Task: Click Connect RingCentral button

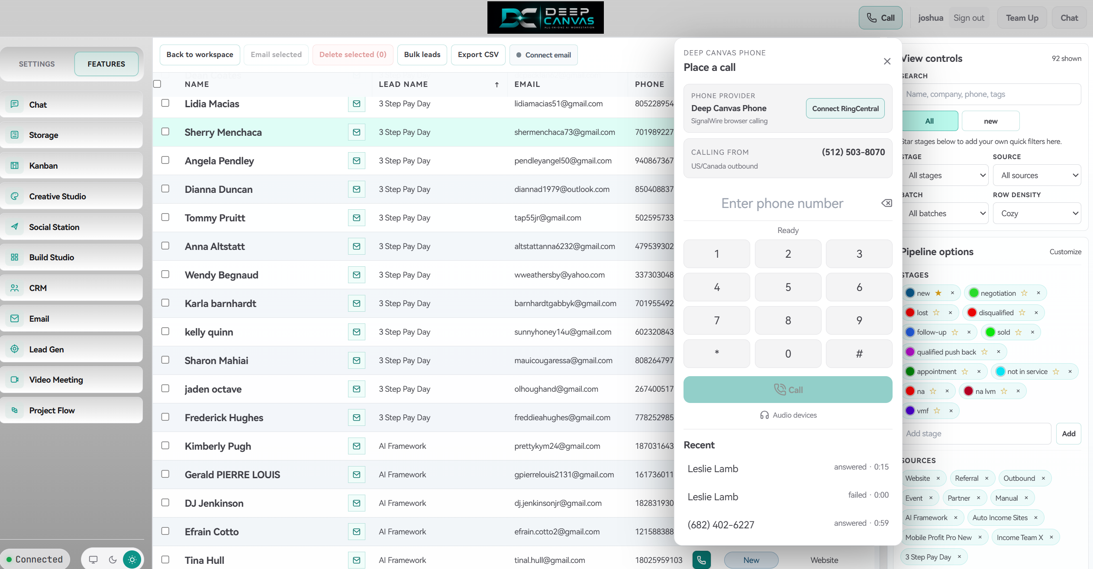Action: tap(845, 109)
